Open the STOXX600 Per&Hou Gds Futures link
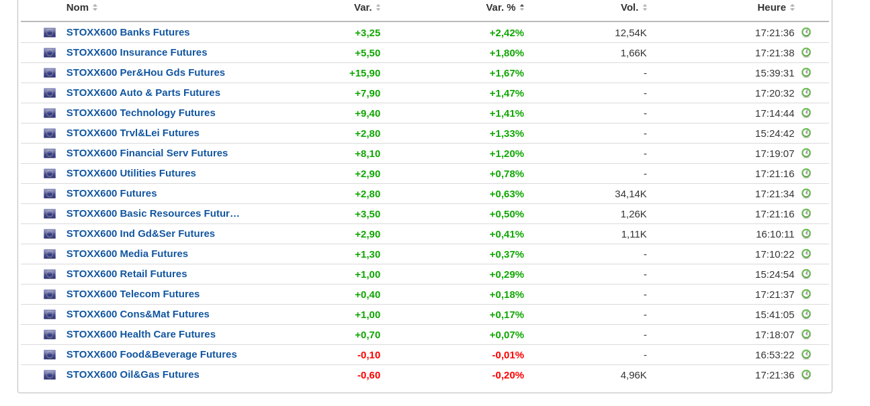The height and width of the screenshot is (406, 870). click(146, 72)
